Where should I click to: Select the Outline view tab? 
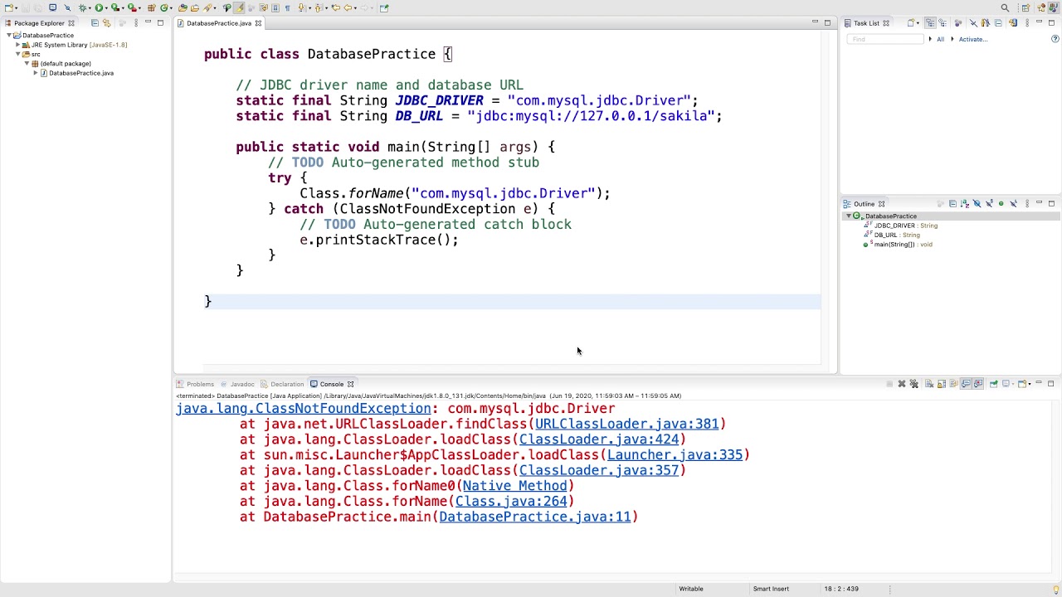[864, 204]
